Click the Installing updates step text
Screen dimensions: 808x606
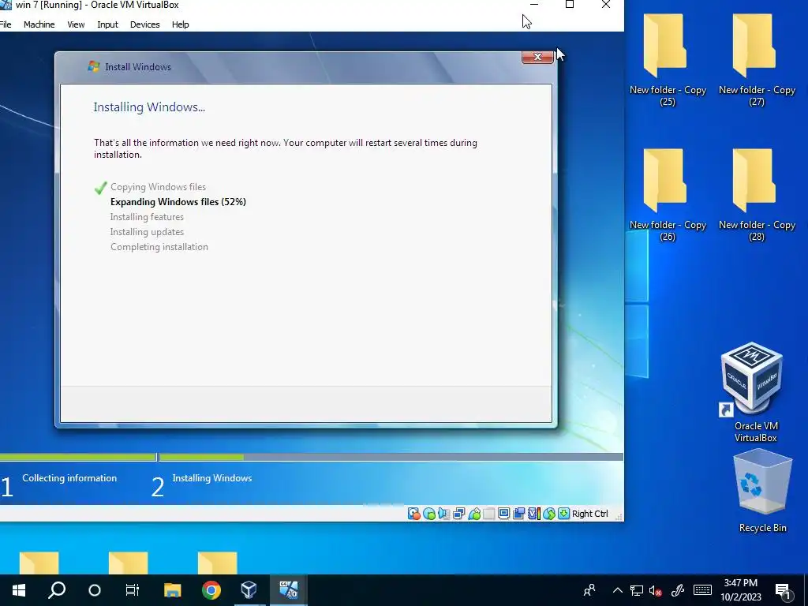(x=147, y=232)
